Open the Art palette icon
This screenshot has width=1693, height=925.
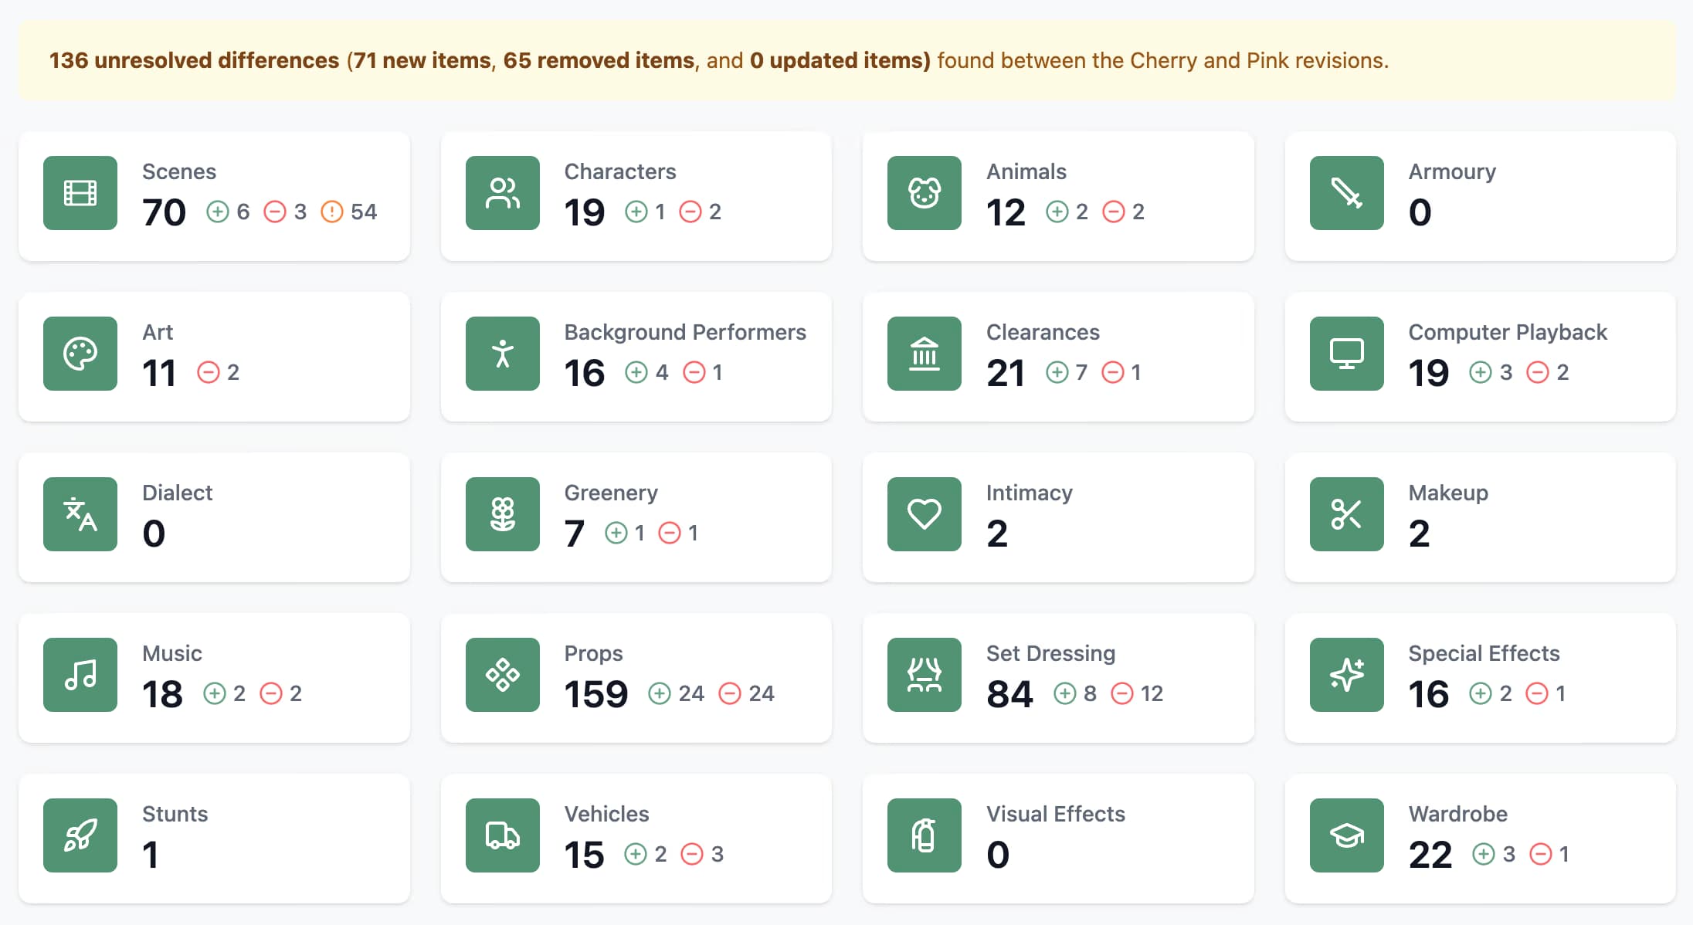[80, 354]
